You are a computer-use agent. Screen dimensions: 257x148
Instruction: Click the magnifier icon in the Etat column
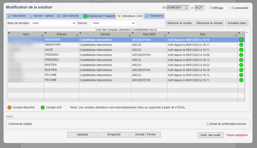(235, 35)
